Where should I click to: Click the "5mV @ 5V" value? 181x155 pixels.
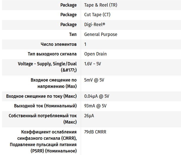click(94, 80)
